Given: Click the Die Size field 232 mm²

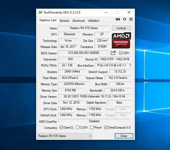Looking at the screenshot, I should (x=102, y=41).
